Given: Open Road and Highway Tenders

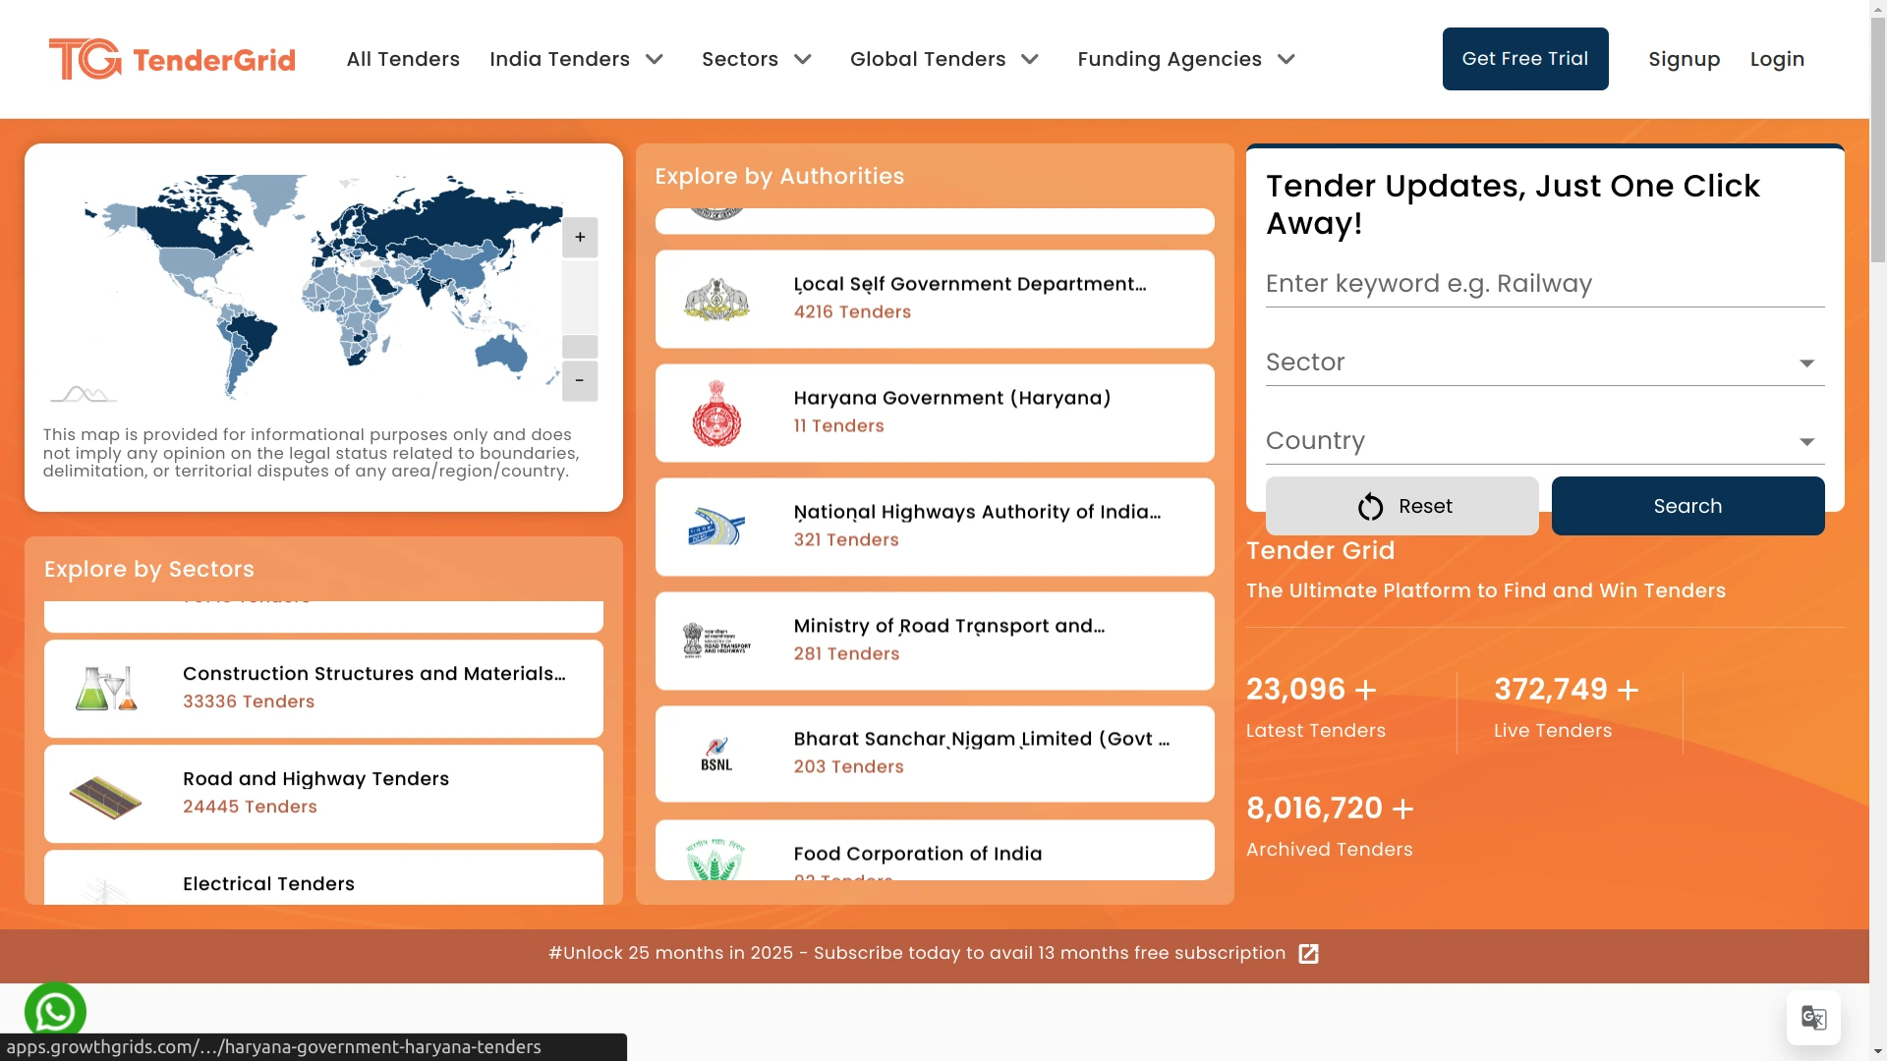Looking at the screenshot, I should click(x=323, y=794).
